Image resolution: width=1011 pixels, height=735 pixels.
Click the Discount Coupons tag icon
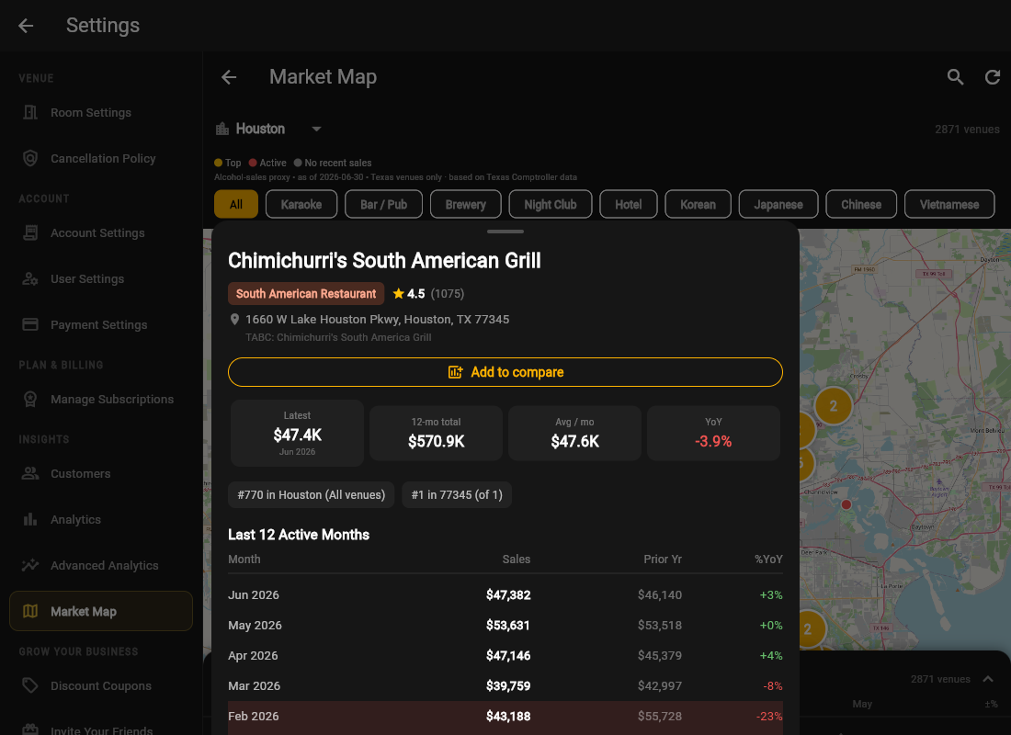30,685
